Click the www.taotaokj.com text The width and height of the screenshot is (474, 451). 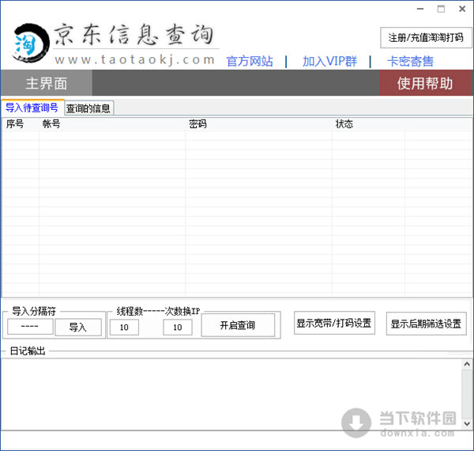(135, 59)
